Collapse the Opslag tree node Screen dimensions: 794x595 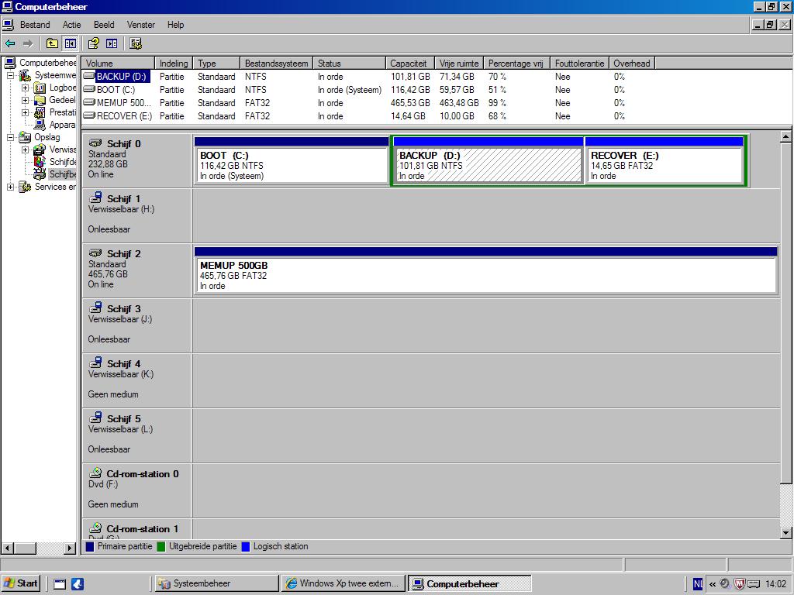pyautogui.click(x=11, y=137)
